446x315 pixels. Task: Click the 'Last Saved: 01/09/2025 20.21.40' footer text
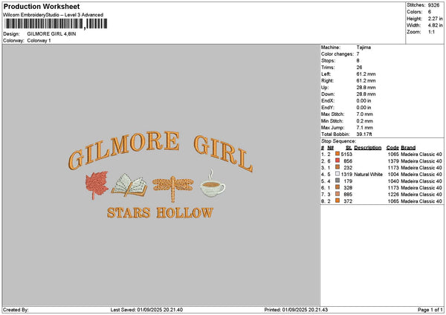[146, 310]
